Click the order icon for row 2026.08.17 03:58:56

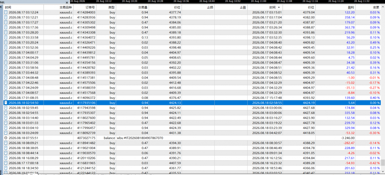[6, 68]
